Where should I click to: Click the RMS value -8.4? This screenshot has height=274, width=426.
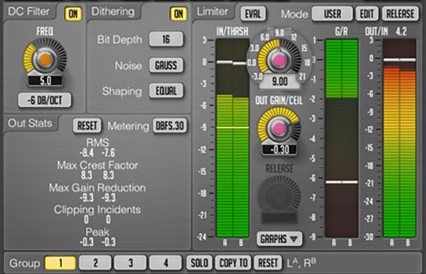click(87, 153)
